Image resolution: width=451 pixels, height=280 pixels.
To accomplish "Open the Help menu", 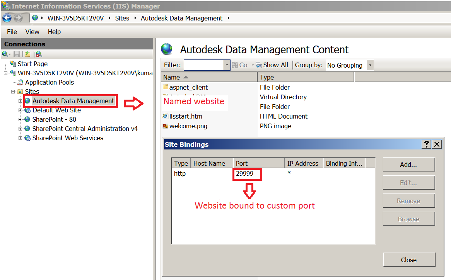I will (54, 32).
